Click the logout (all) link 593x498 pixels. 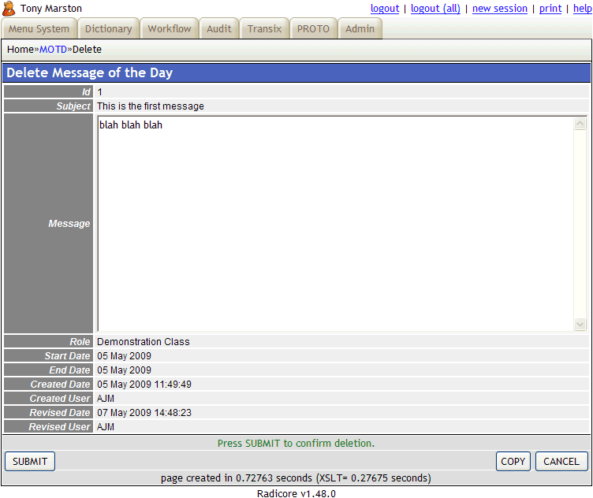[435, 9]
